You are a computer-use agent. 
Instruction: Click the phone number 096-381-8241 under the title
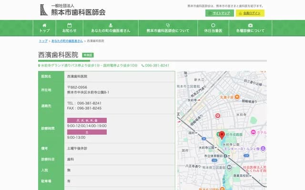157,65
